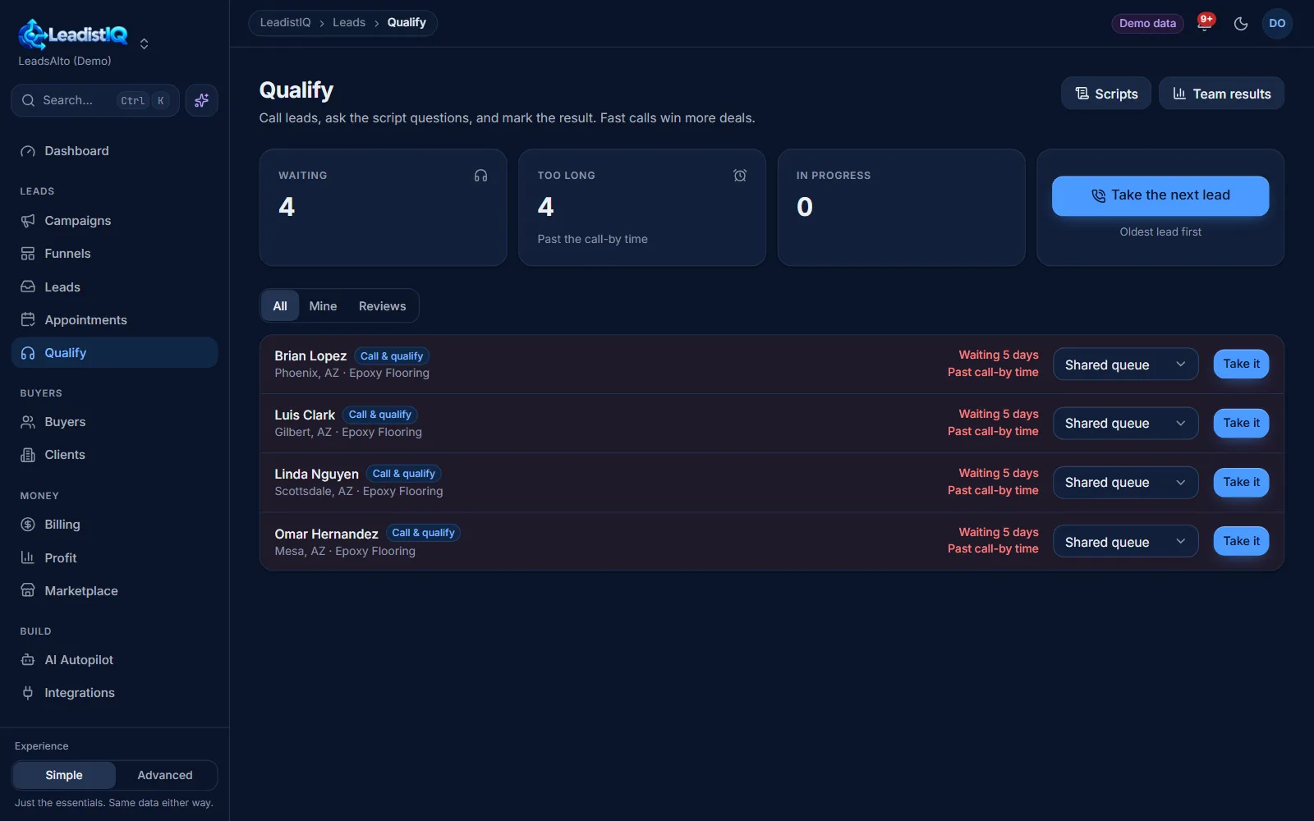This screenshot has width=1314, height=821.
Task: Open the DO user avatar menu
Action: point(1277,24)
